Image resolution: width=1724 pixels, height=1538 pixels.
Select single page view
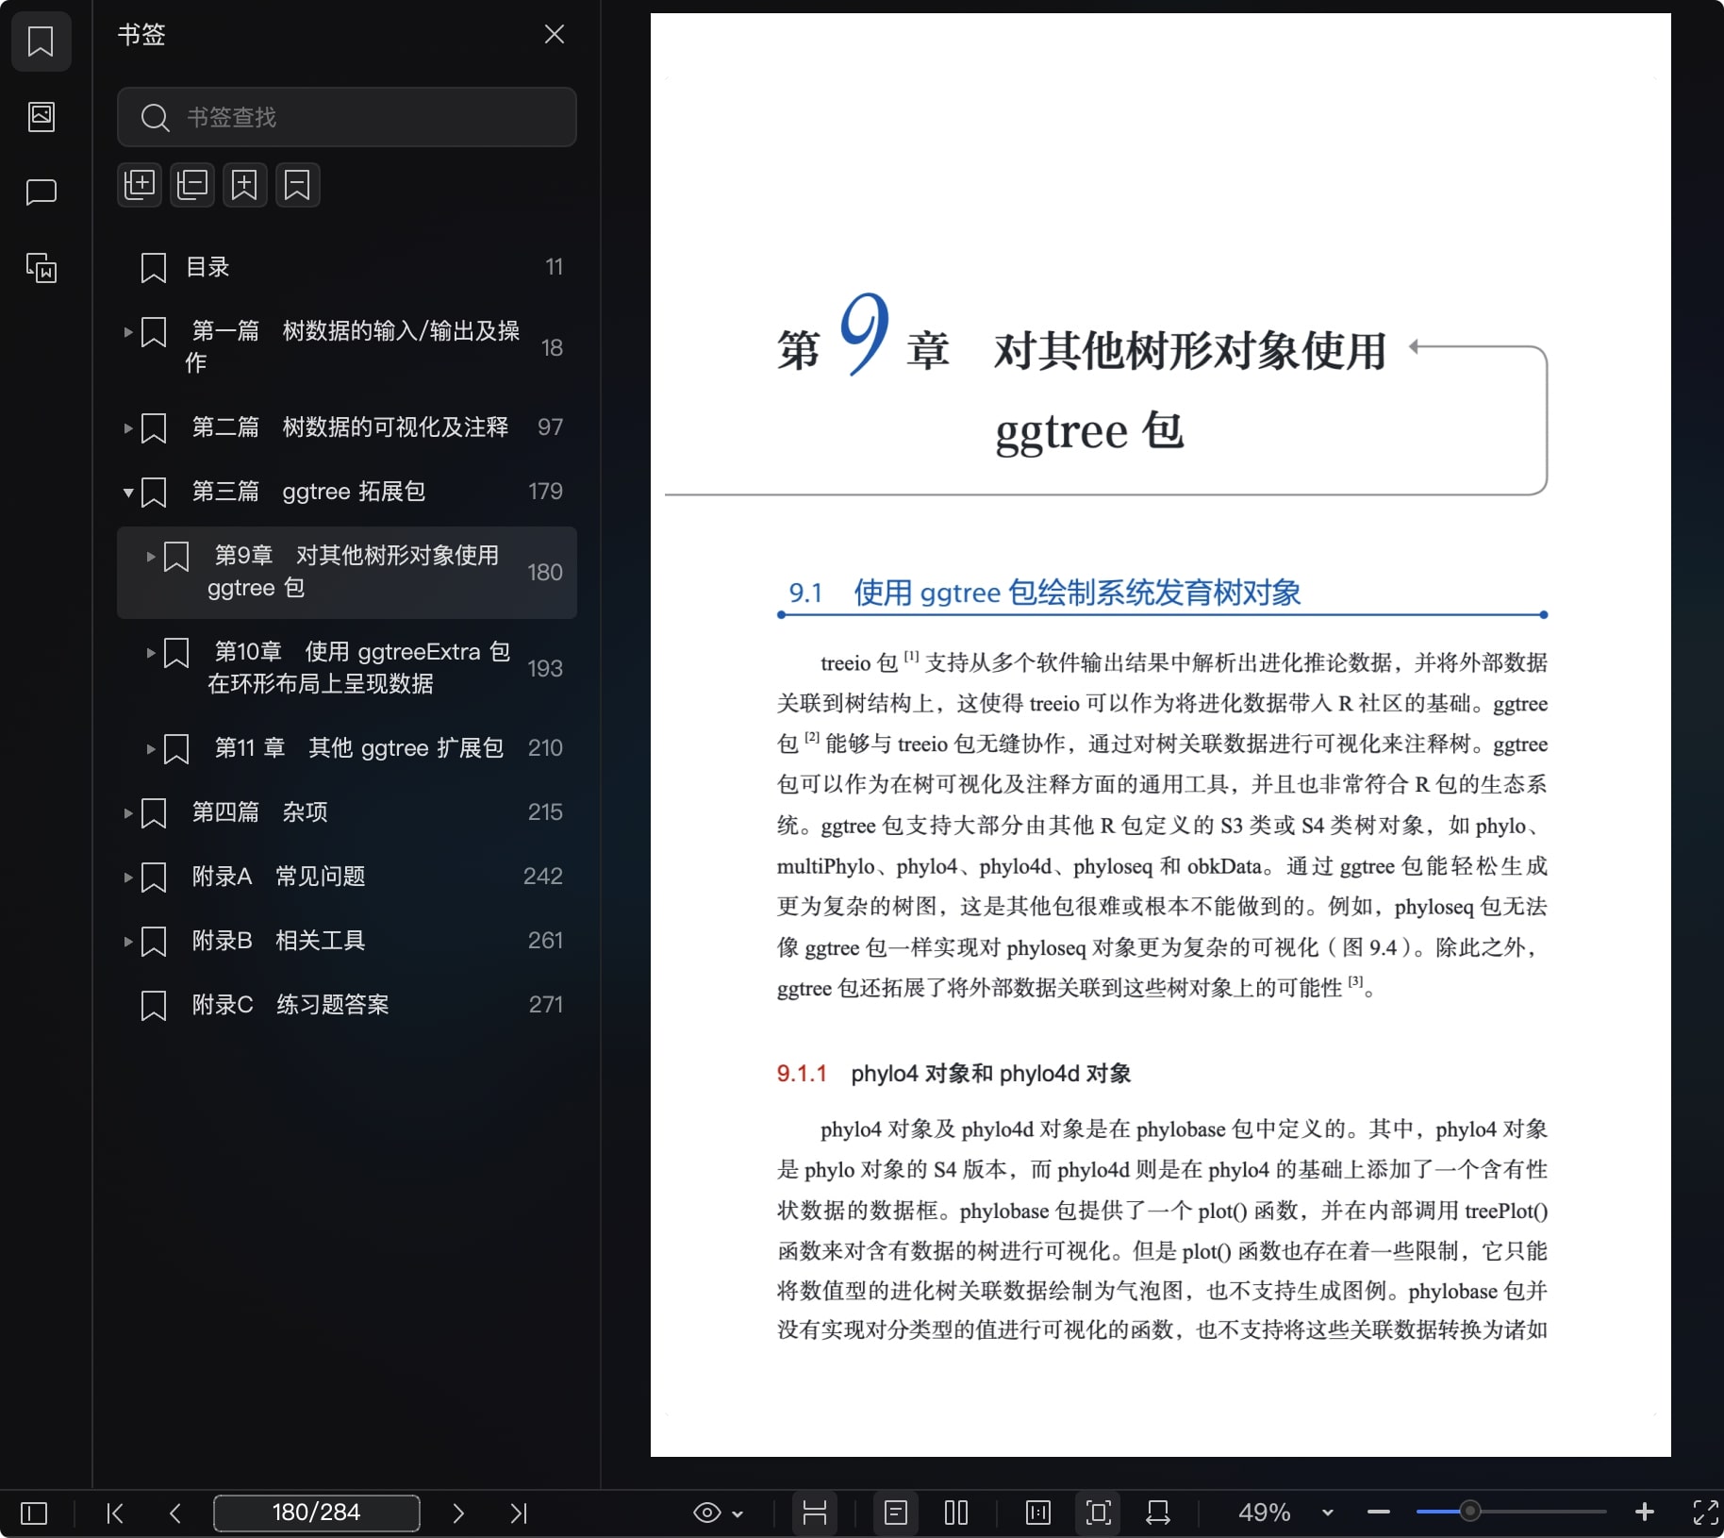(896, 1513)
